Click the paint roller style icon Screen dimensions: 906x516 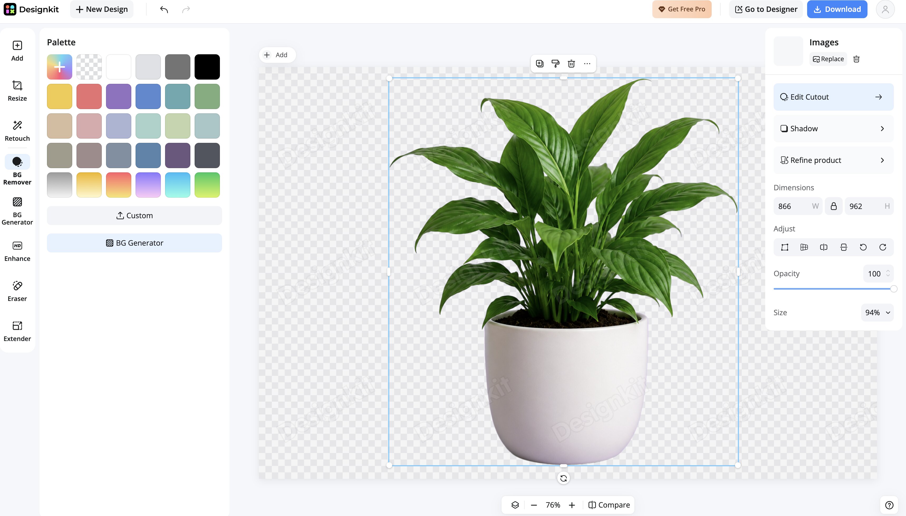(556, 64)
